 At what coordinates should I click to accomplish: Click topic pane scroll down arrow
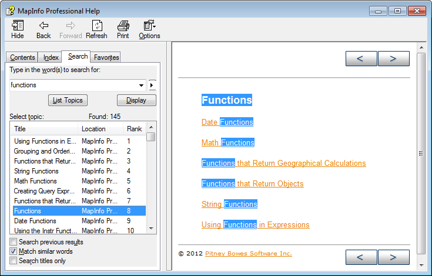click(421, 265)
